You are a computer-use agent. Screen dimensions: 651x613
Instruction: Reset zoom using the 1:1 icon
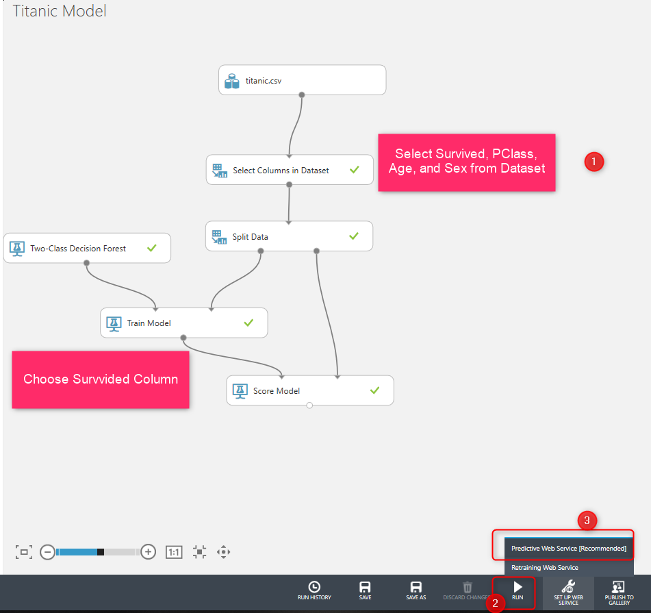coord(174,552)
